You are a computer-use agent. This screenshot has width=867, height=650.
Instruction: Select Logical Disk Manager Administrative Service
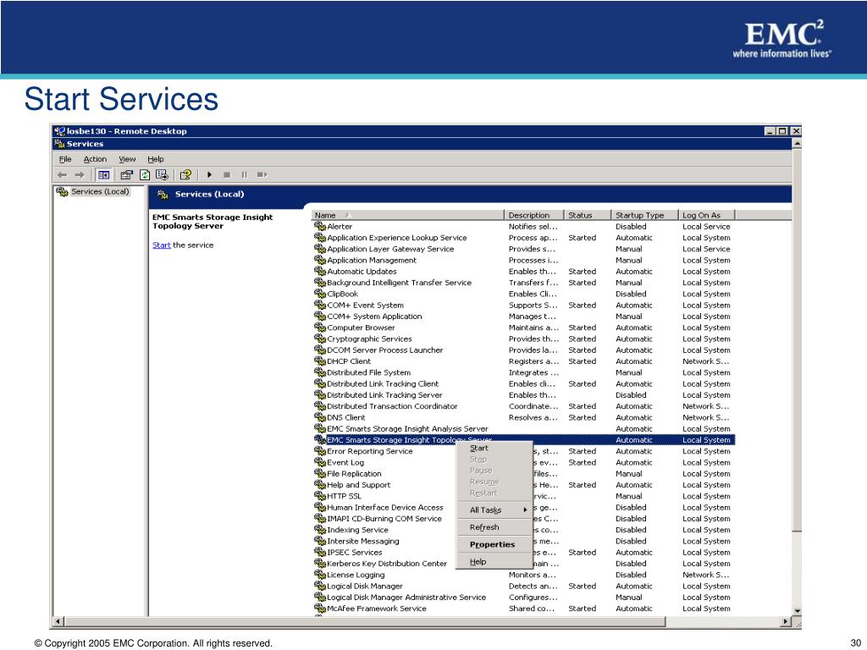523,597
